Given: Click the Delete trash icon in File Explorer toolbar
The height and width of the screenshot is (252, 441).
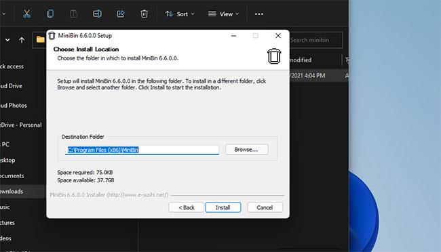Looking at the screenshot, I should pyautogui.click(x=144, y=14).
